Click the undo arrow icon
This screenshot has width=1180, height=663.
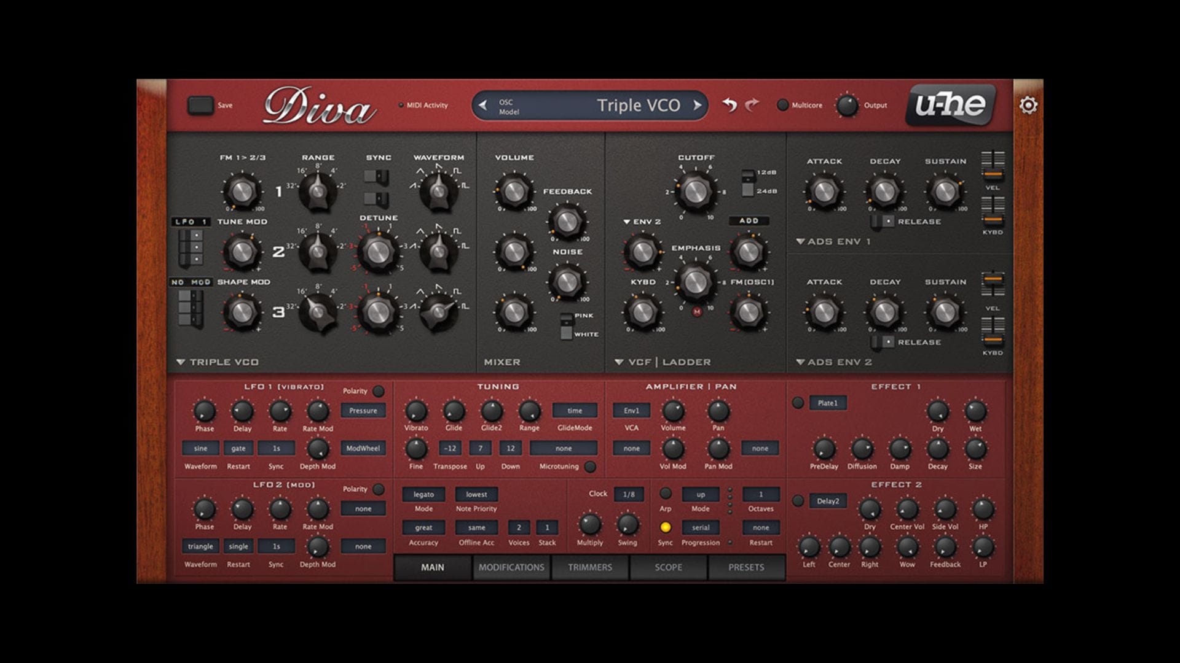[x=730, y=105]
